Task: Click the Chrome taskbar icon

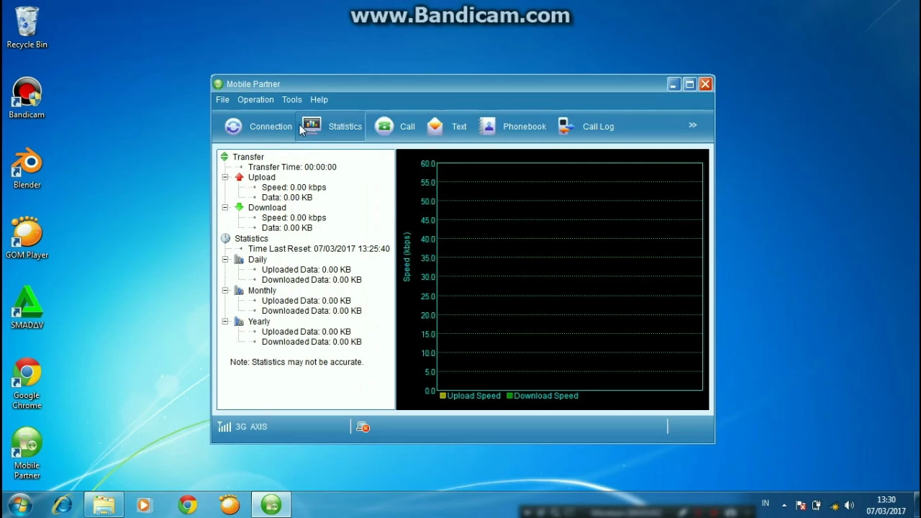Action: (187, 505)
